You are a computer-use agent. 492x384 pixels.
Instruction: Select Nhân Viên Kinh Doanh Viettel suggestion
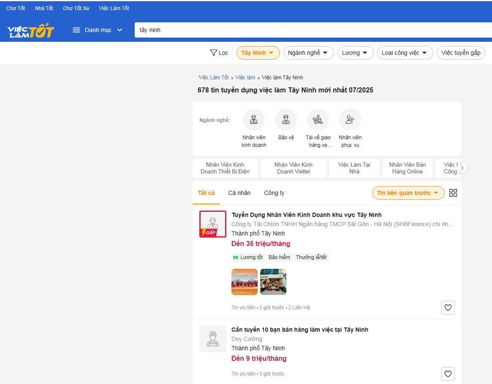click(294, 168)
